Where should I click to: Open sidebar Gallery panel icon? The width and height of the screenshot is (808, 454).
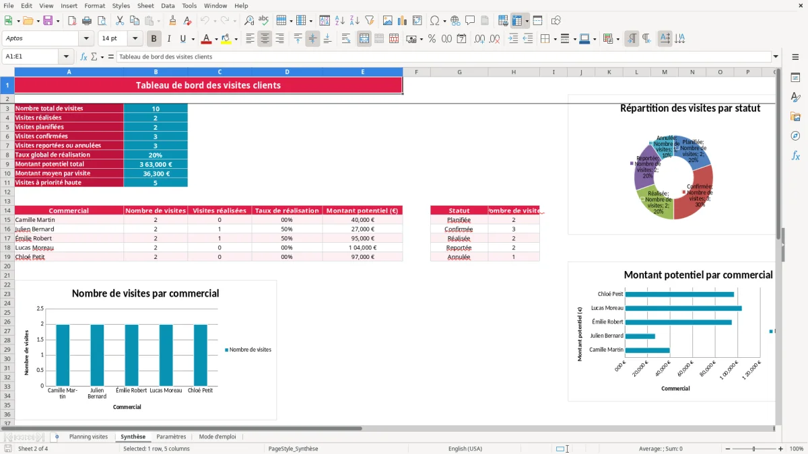tap(795, 117)
